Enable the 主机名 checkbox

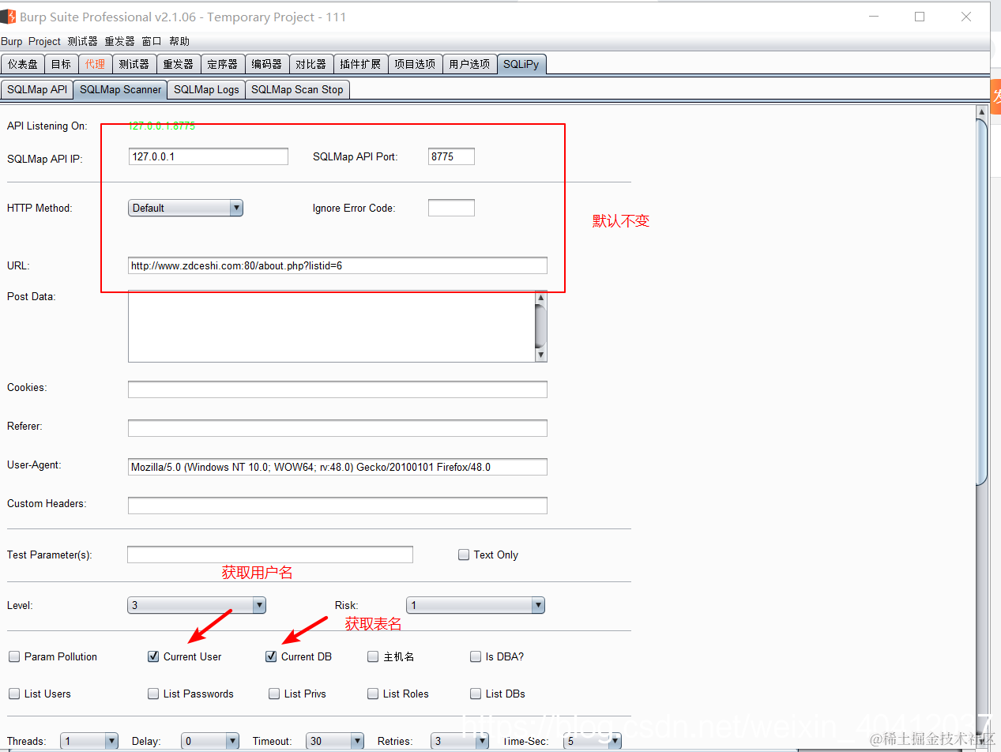pyautogui.click(x=373, y=656)
